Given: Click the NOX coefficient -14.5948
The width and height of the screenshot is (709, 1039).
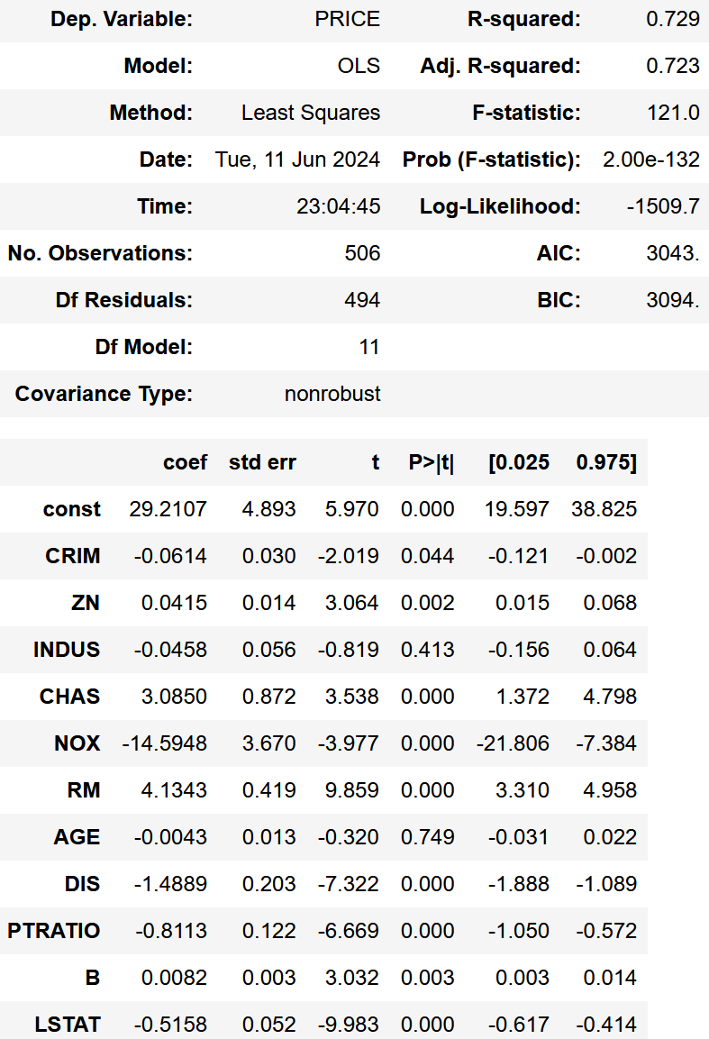Looking at the screenshot, I should point(165,744).
